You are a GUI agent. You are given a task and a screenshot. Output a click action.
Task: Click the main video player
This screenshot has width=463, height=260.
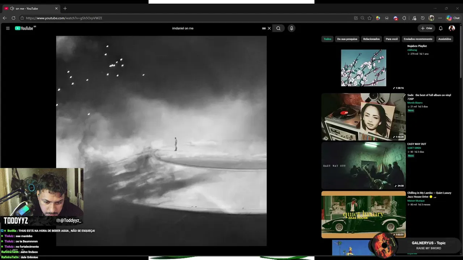click(x=161, y=141)
